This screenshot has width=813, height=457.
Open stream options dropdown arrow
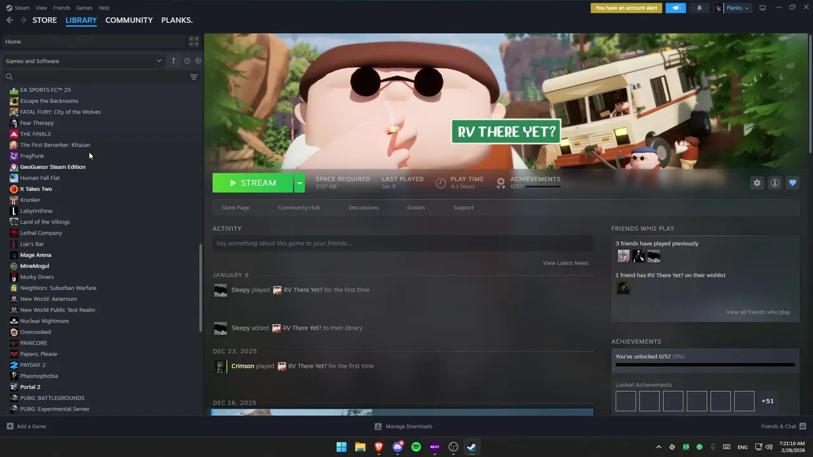(299, 183)
